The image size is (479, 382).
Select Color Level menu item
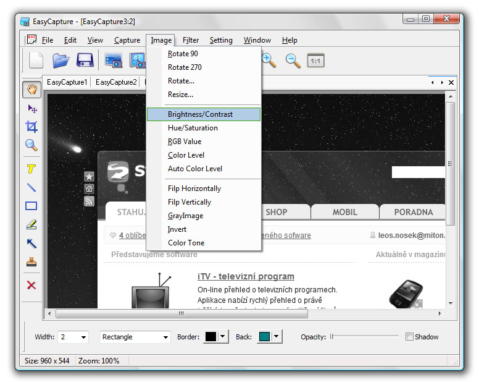(x=204, y=155)
